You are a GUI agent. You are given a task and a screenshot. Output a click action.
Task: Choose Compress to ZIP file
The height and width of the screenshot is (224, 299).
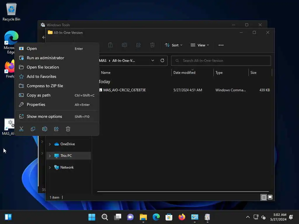click(57, 86)
